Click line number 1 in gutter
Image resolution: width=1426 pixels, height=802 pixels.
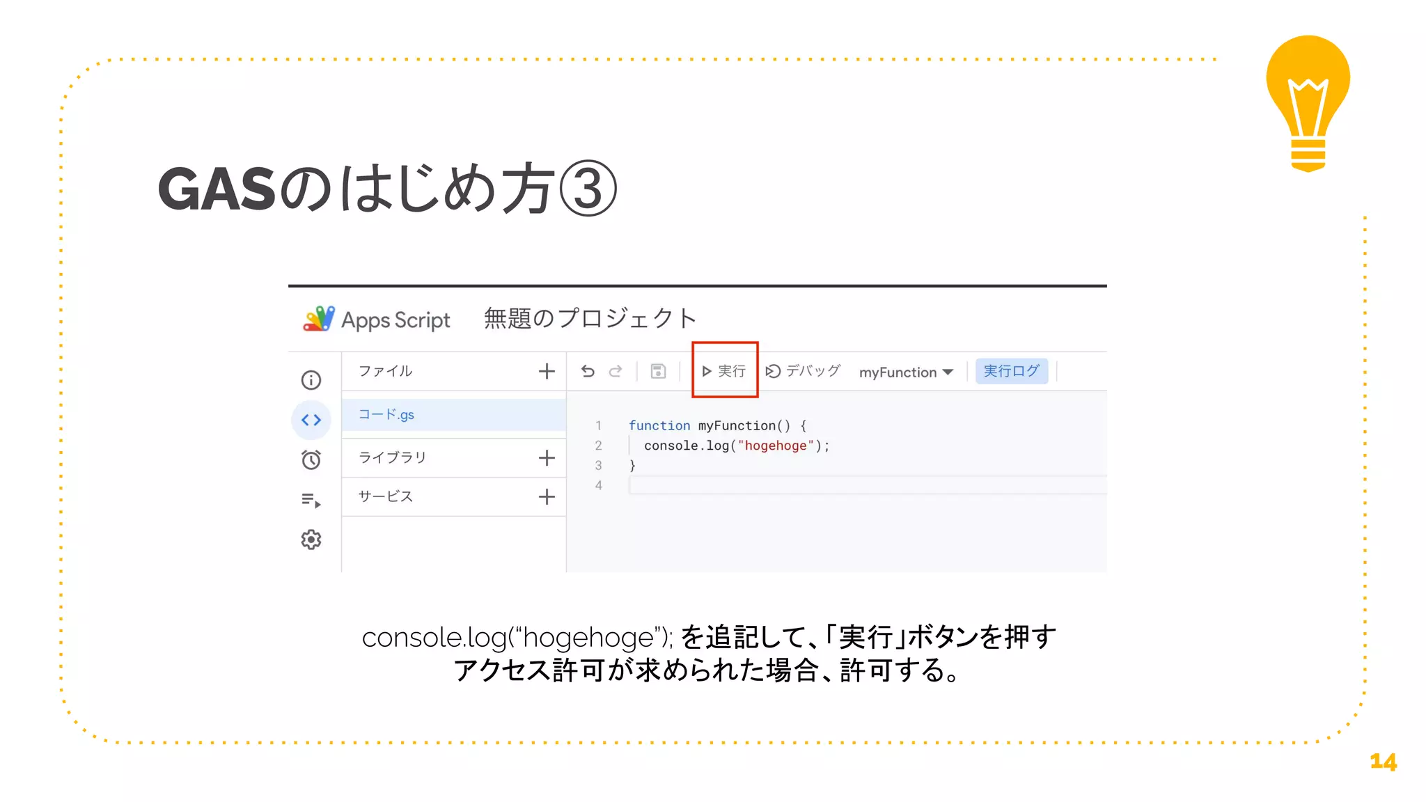click(x=598, y=425)
